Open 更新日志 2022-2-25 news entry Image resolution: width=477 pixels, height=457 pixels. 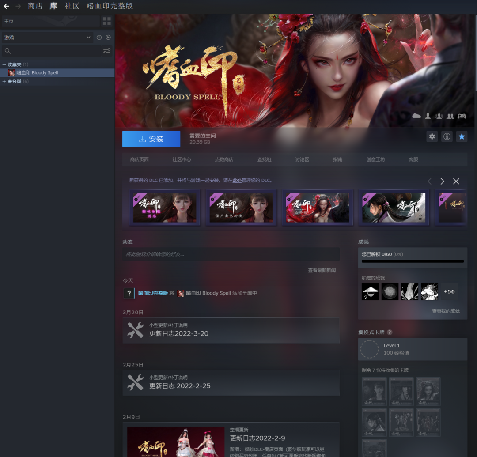tap(231, 383)
